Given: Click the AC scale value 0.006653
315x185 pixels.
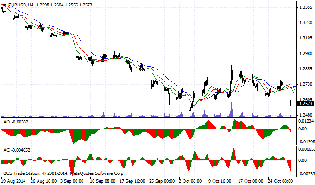Looking at the screenshot, I should [306, 149].
